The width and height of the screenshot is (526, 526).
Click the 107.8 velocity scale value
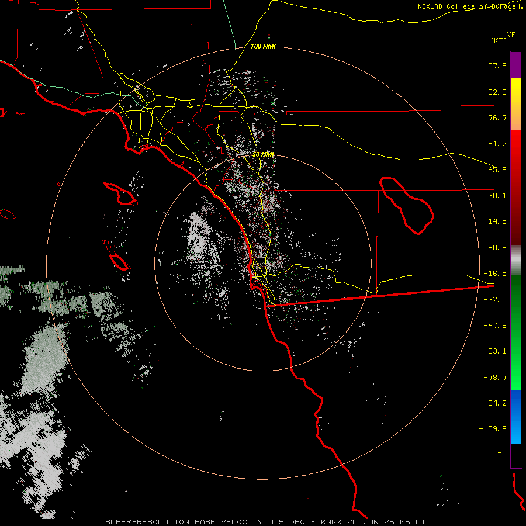[495, 65]
